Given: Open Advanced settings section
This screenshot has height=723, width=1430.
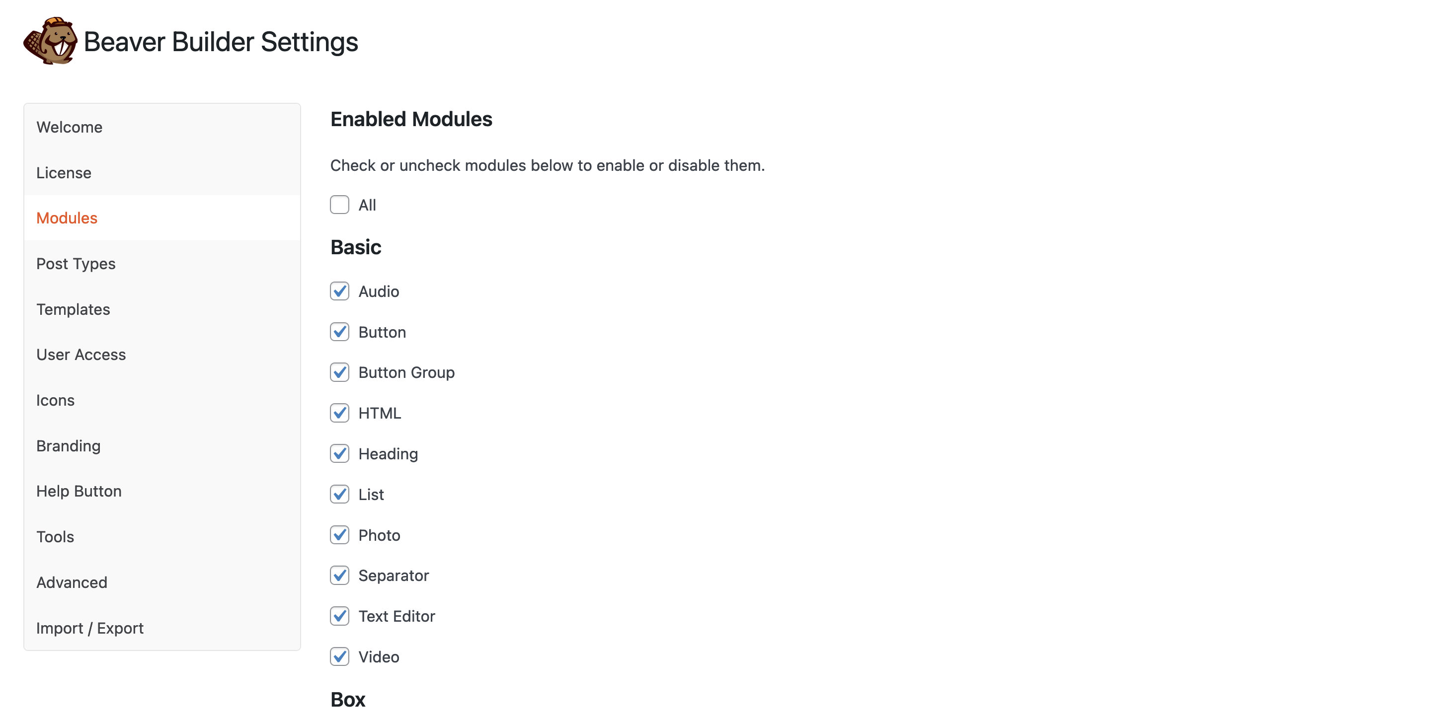Looking at the screenshot, I should 72,582.
